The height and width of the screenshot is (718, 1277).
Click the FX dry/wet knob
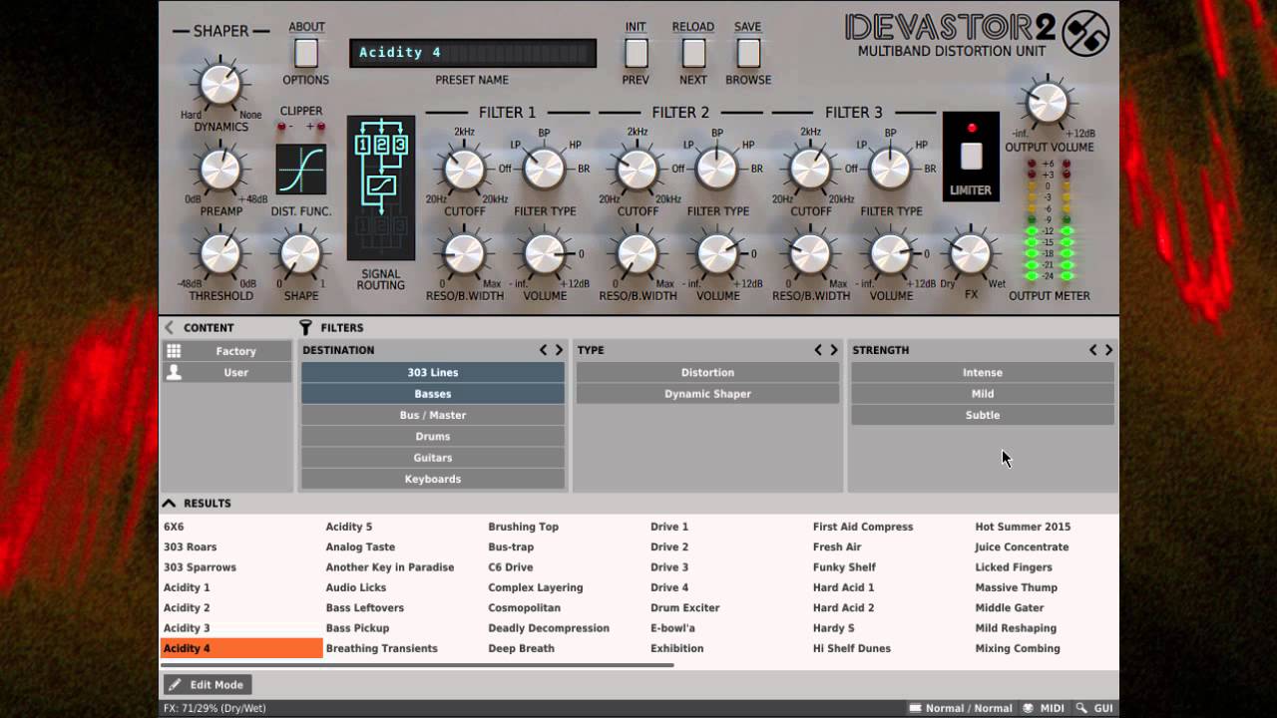pos(970,253)
